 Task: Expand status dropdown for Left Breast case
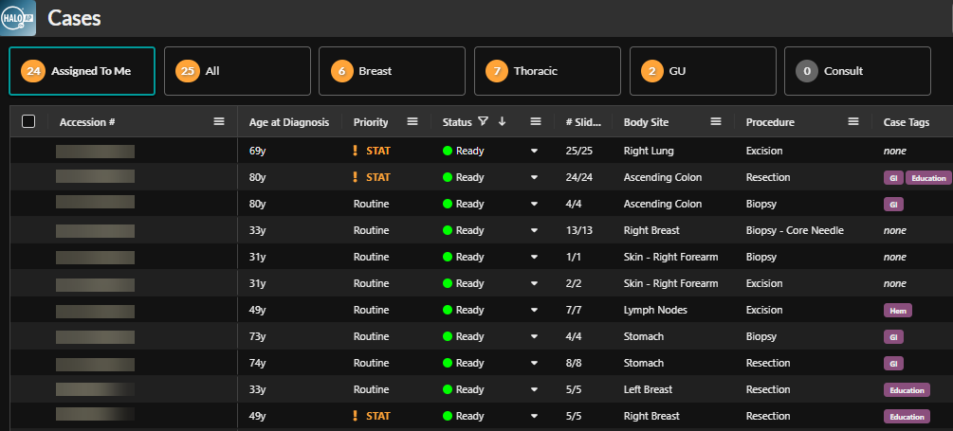534,389
